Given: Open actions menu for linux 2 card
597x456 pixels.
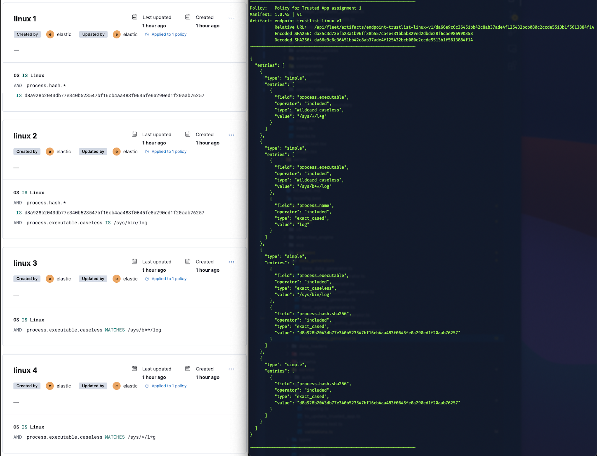Looking at the screenshot, I should [231, 135].
